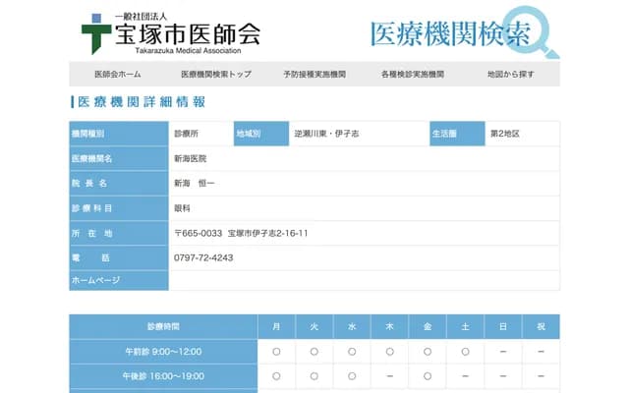Click the 診療所 facility type value
Viewport: 629px width, 393px height.
click(x=187, y=133)
